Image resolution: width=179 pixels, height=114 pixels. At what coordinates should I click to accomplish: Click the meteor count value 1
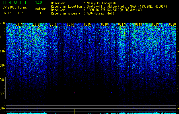coord(40,13)
